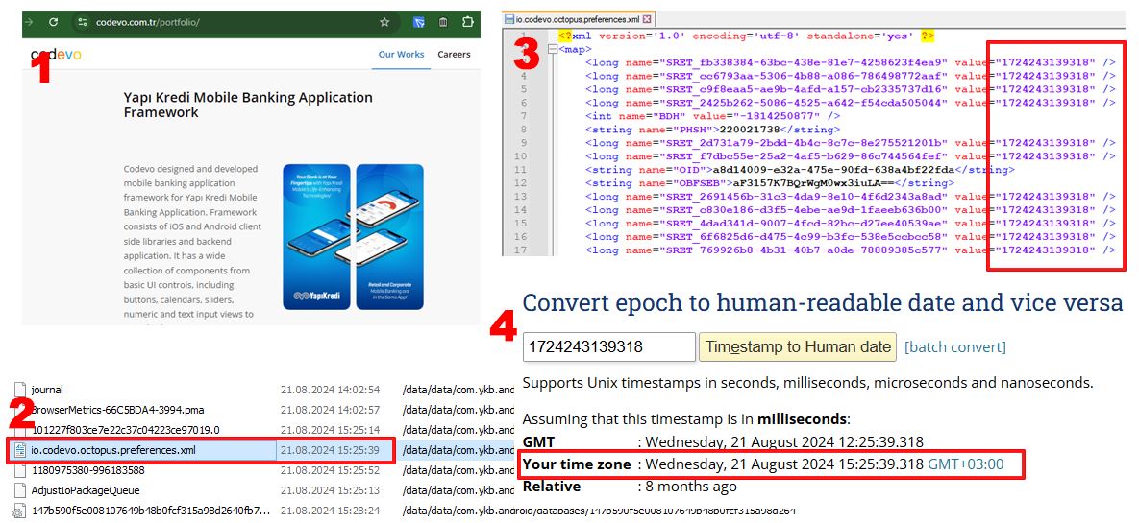Open the [batch convert] link
The image size is (1139, 523).
[x=955, y=346]
